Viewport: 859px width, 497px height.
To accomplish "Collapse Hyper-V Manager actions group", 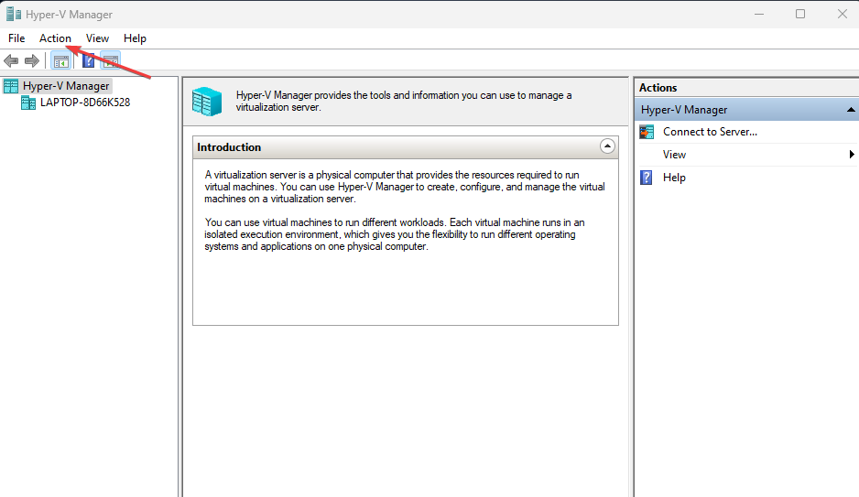I will (850, 110).
